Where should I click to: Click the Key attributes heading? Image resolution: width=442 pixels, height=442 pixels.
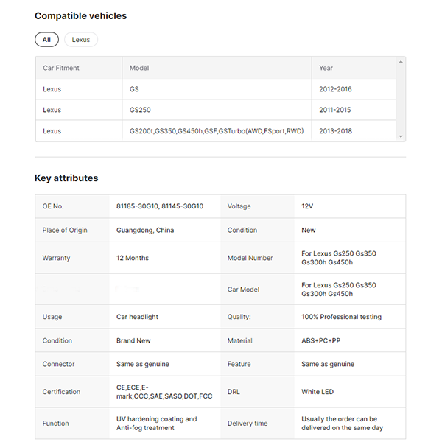66,178
